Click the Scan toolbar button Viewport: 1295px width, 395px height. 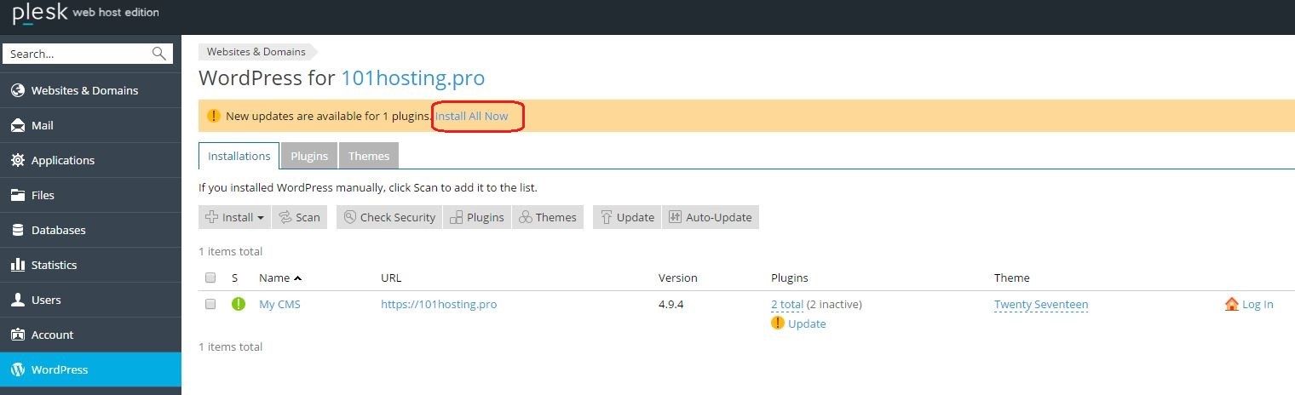(299, 217)
